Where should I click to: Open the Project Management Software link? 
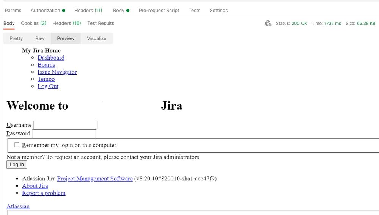coord(95,179)
